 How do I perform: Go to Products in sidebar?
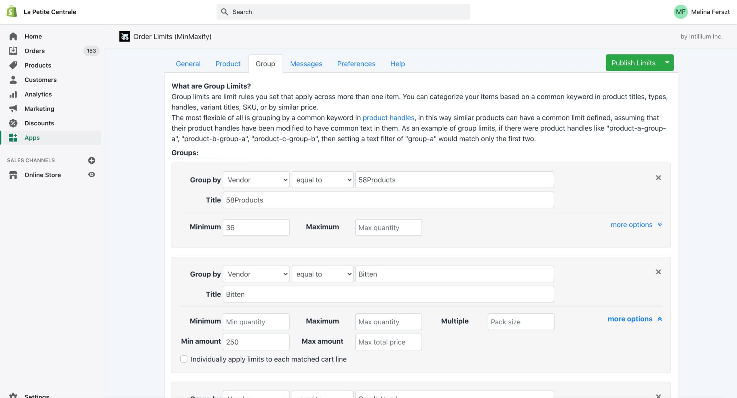pyautogui.click(x=37, y=65)
